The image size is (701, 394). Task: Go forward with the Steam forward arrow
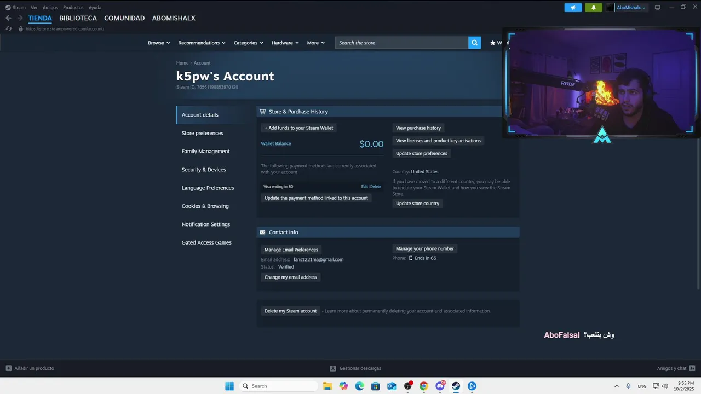(20, 18)
